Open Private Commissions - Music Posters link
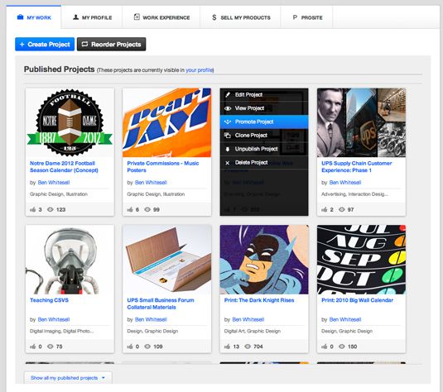 [163, 166]
